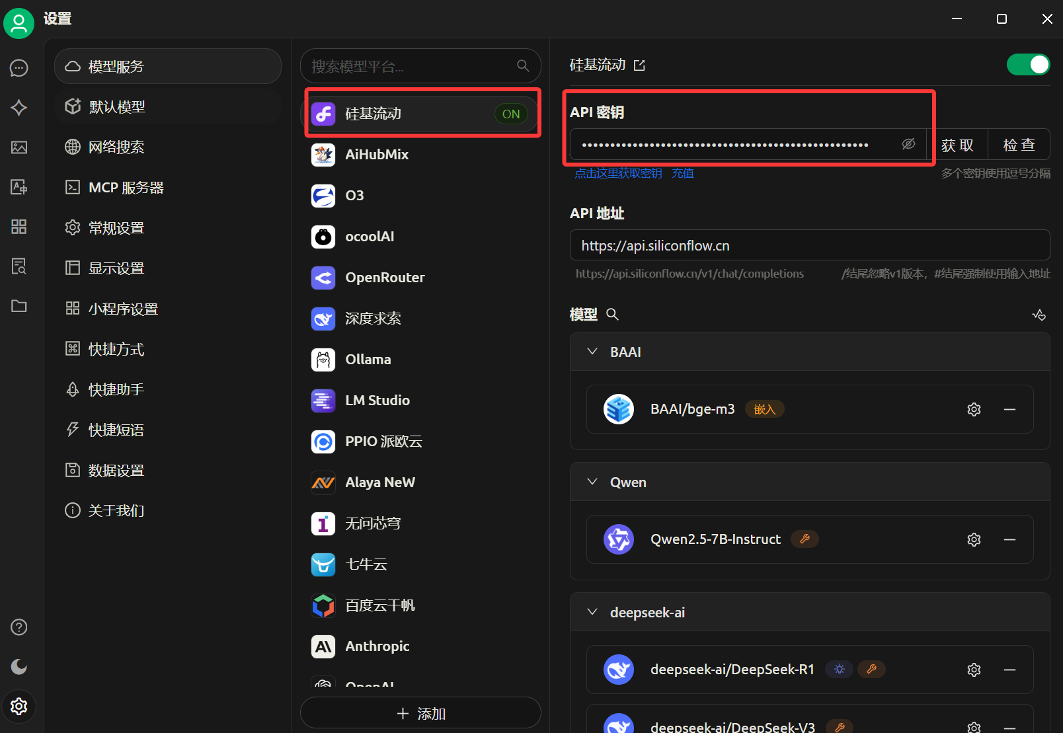The height and width of the screenshot is (733, 1063).
Task: Select 模型服务 settings menu
Action: click(x=168, y=66)
